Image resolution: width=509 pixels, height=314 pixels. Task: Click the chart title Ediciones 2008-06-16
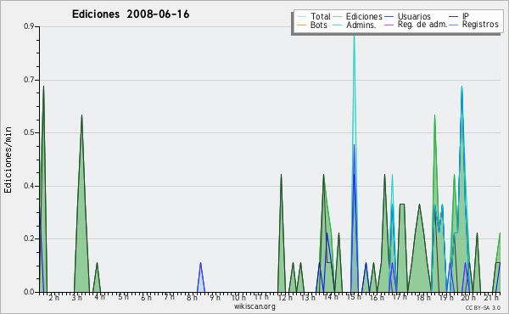point(131,14)
